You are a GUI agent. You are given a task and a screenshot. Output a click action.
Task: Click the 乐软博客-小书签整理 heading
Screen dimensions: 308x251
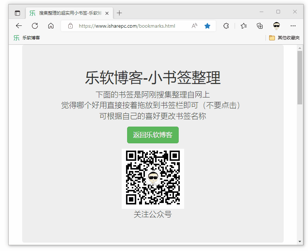coord(153,77)
